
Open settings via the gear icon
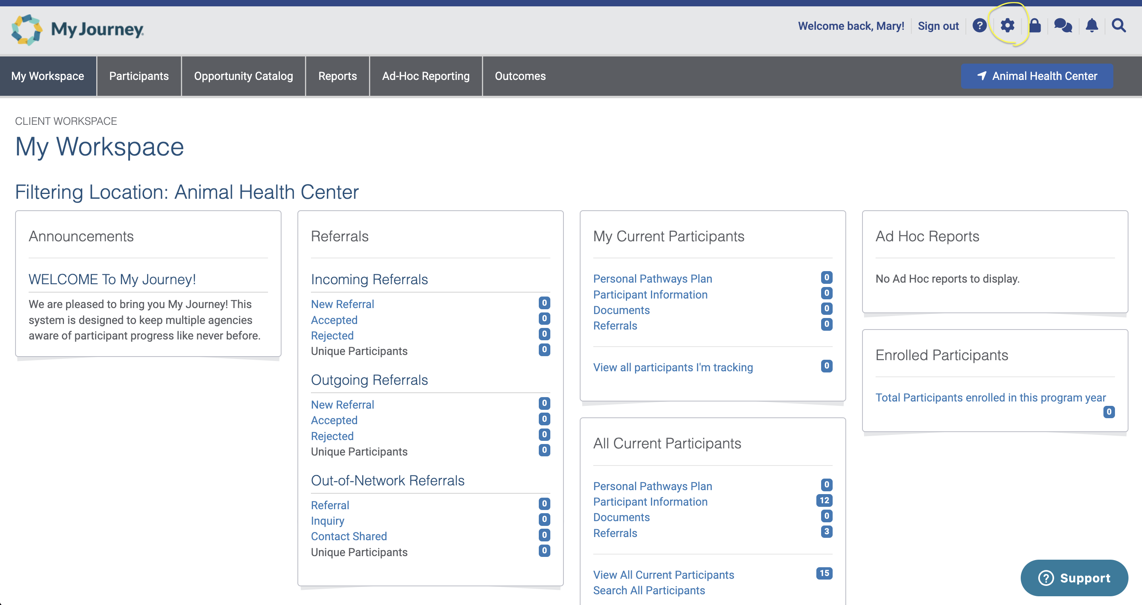pyautogui.click(x=1007, y=26)
